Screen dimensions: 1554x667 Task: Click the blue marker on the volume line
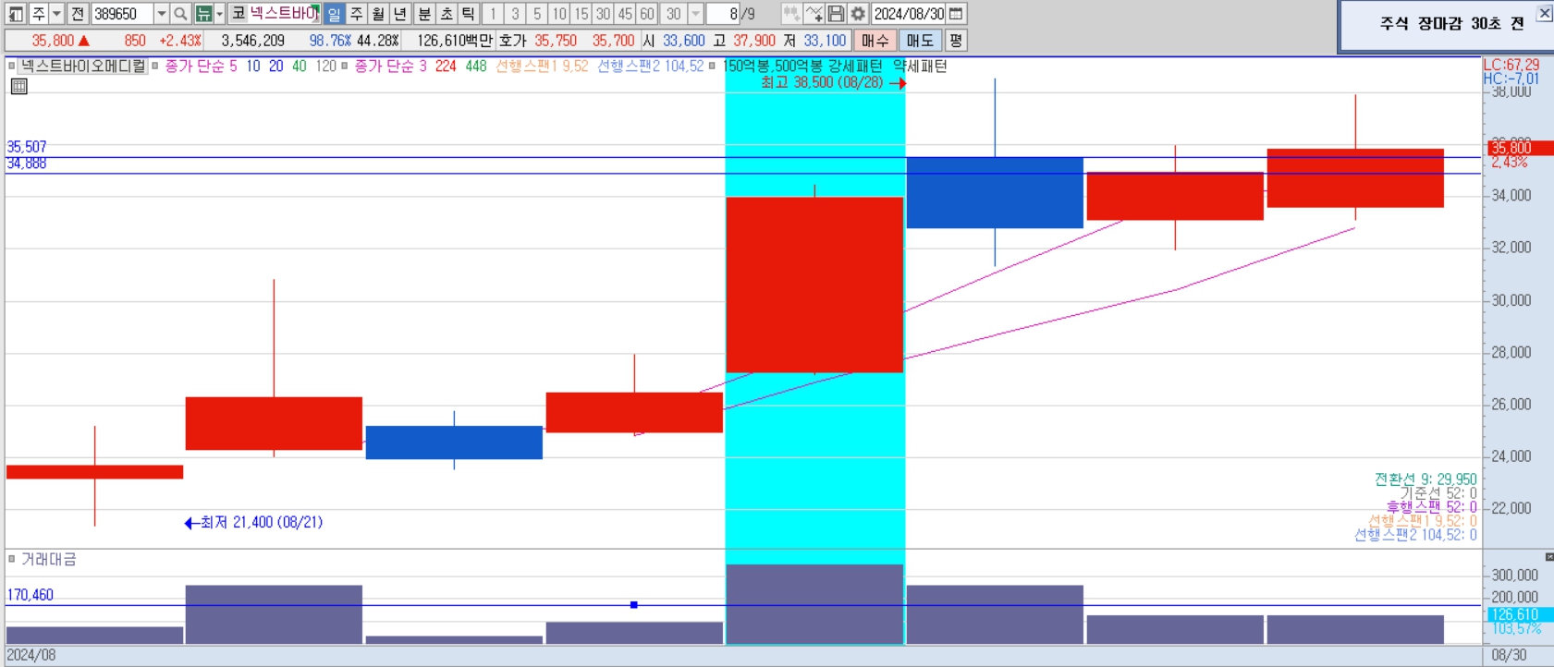click(634, 605)
